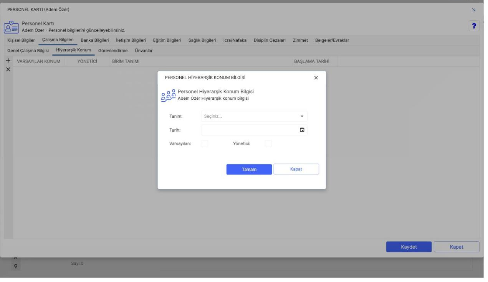Tick the Yönetici checkbox

pos(268,143)
